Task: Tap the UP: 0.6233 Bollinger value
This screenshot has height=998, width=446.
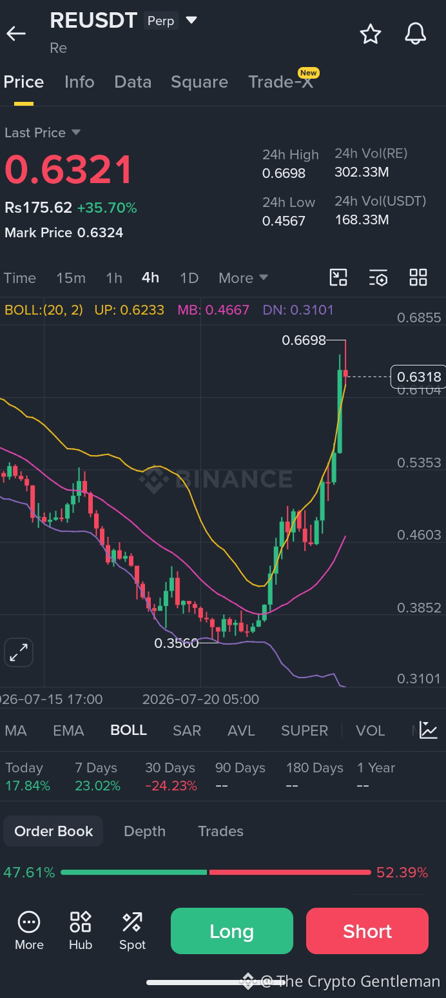Action: pos(129,310)
